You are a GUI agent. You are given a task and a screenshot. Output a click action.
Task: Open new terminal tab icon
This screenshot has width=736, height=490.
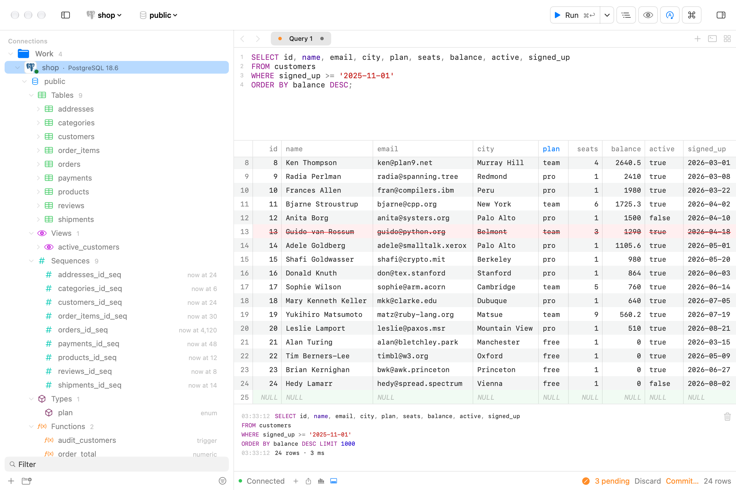712,39
